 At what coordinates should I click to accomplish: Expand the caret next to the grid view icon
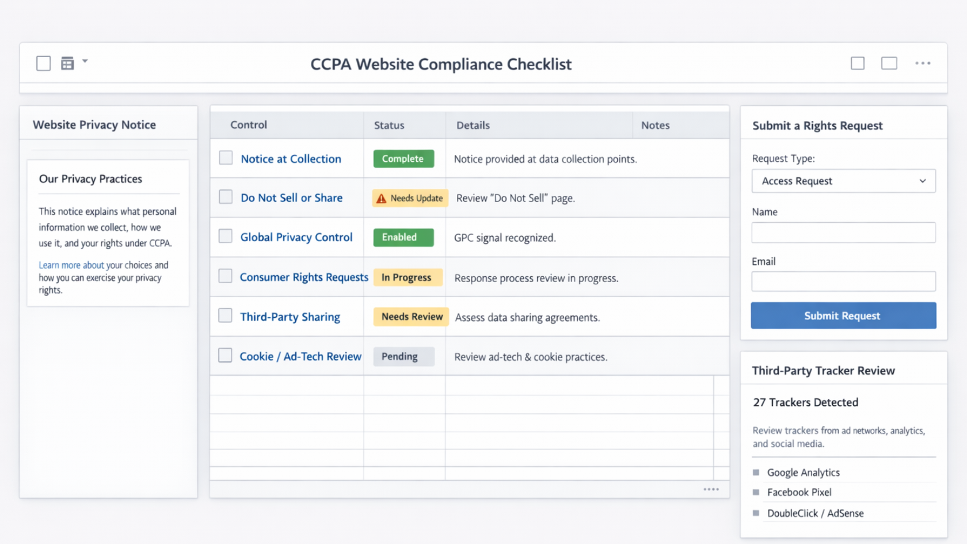(85, 60)
